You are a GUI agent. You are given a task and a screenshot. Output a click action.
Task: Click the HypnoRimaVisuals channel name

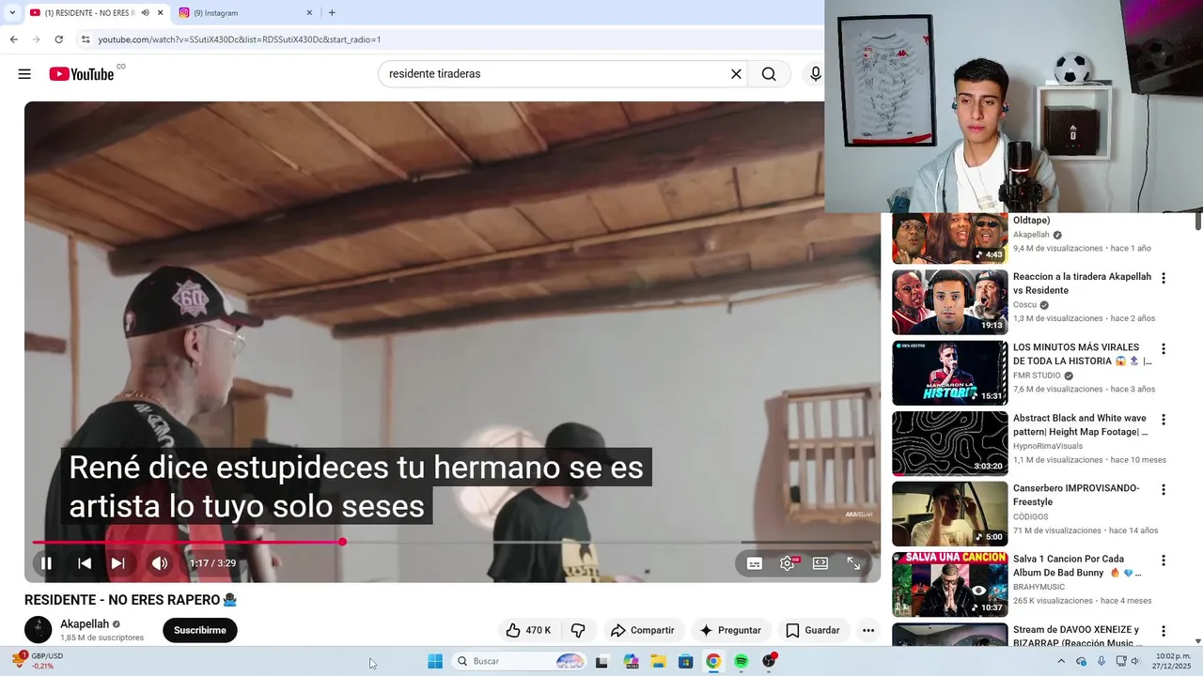click(x=1048, y=446)
